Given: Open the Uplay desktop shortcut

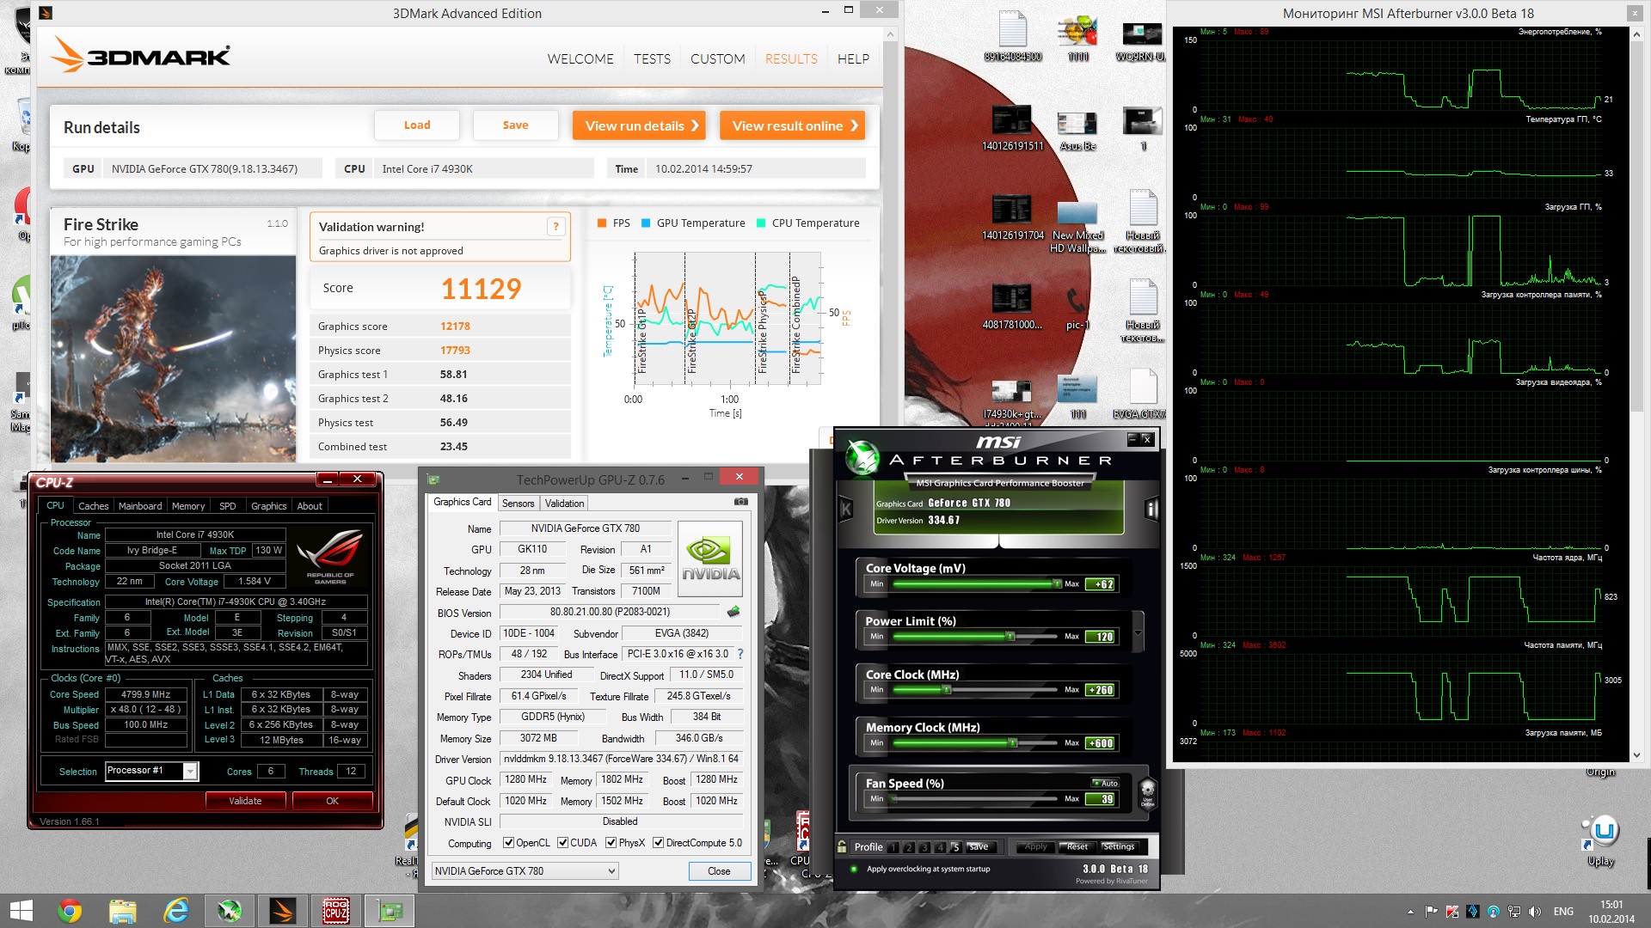Looking at the screenshot, I should [1601, 839].
